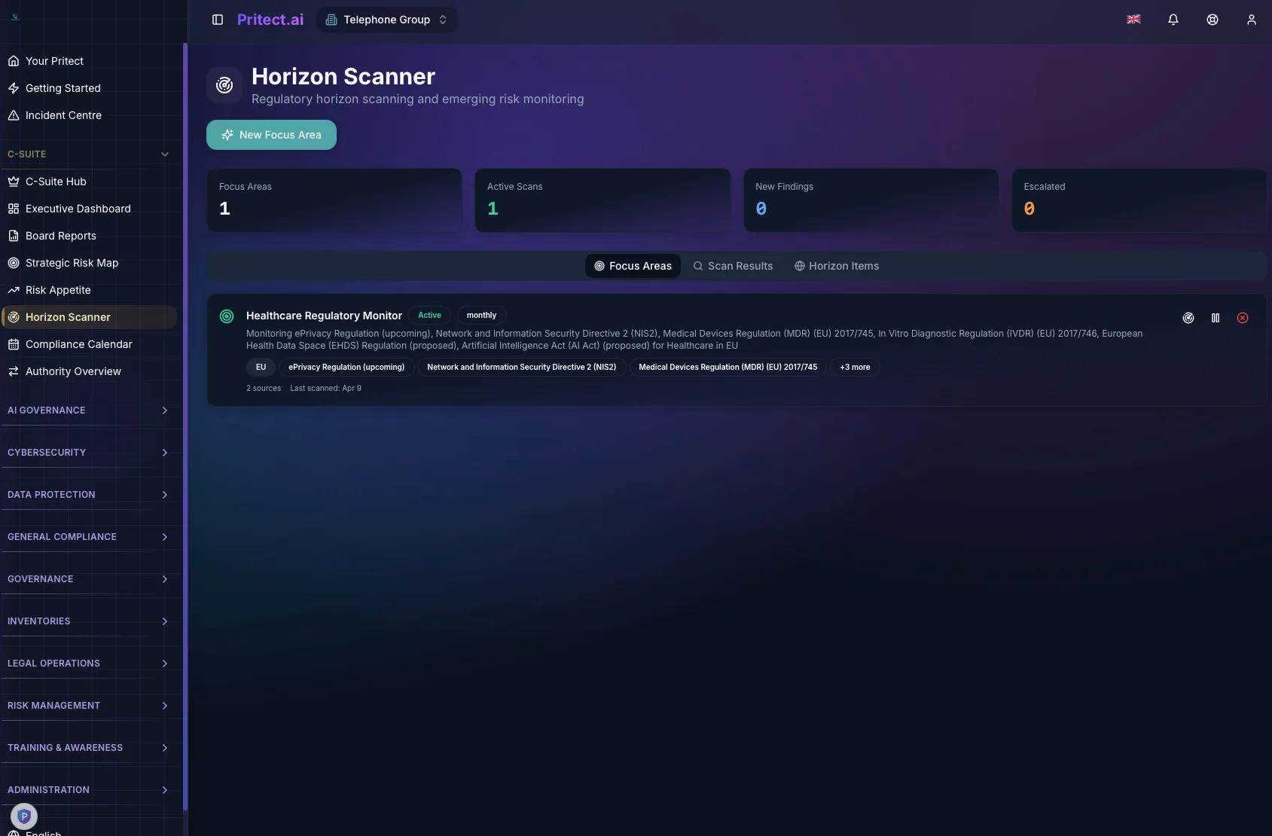Image resolution: width=1272 pixels, height=836 pixels.
Task: Open the language flag selector
Action: point(1133,20)
